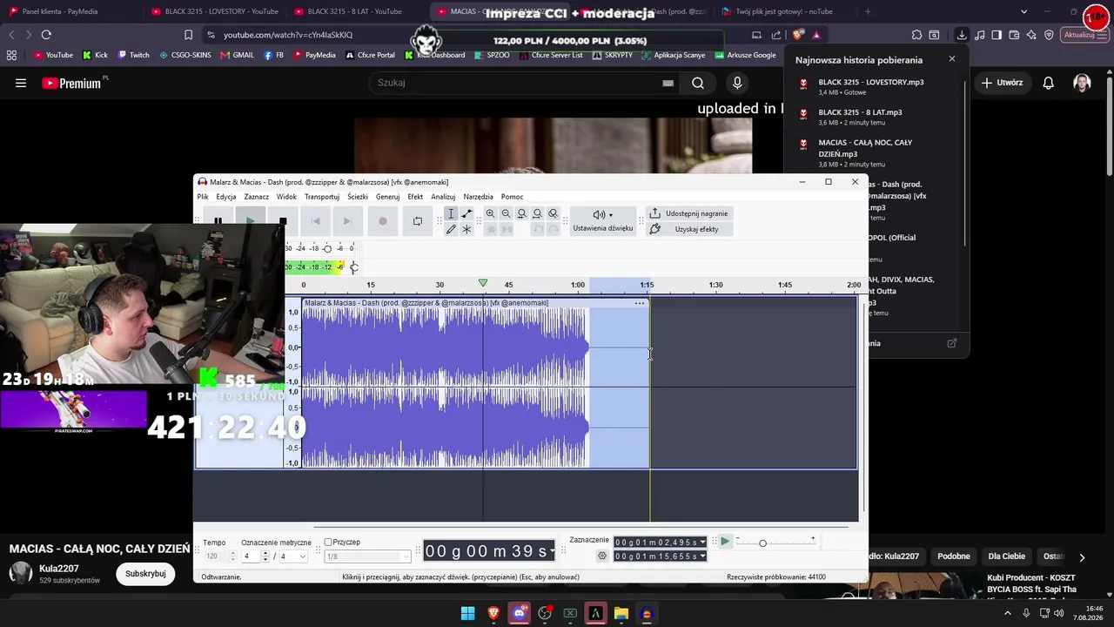This screenshot has width=1114, height=627.
Task: Redo the last Audacity edit
Action: click(554, 229)
